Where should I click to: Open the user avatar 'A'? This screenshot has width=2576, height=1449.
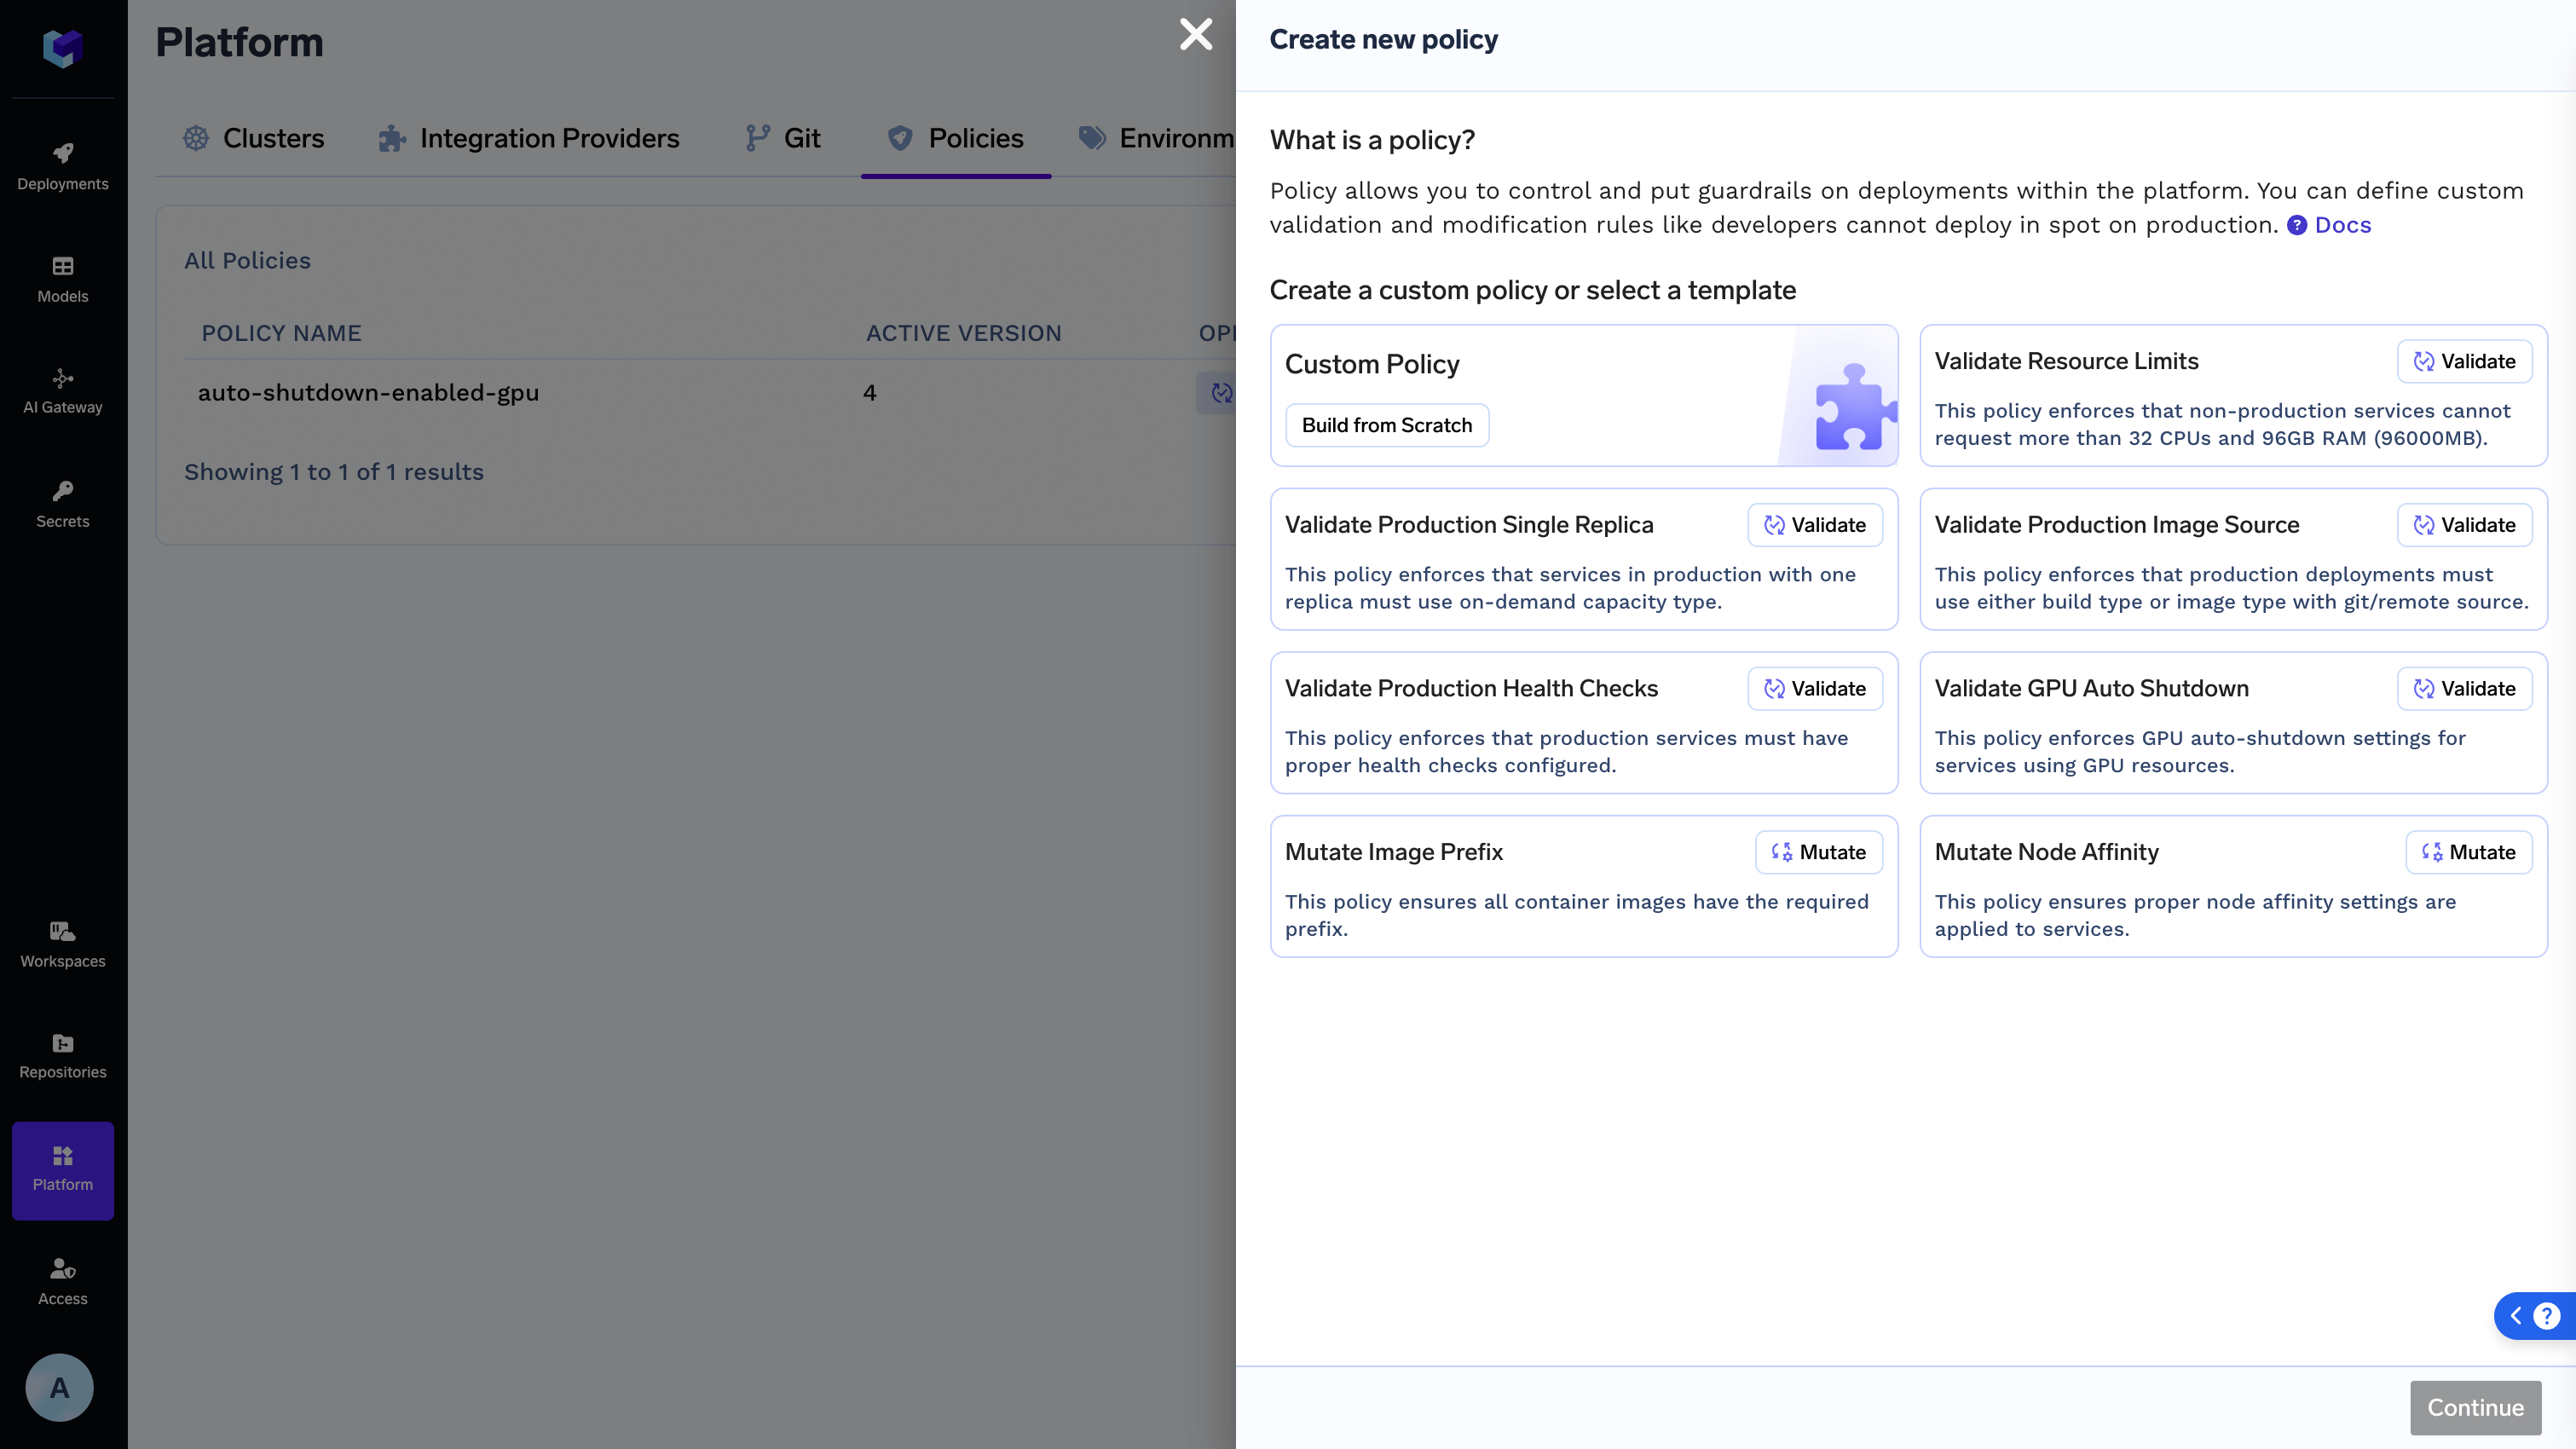click(59, 1388)
